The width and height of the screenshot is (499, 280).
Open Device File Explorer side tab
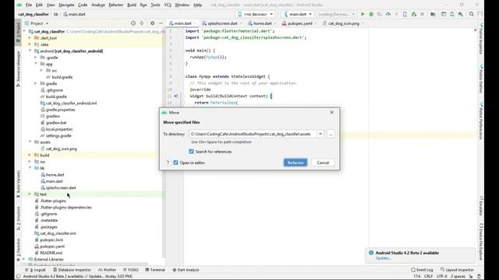coord(481,241)
